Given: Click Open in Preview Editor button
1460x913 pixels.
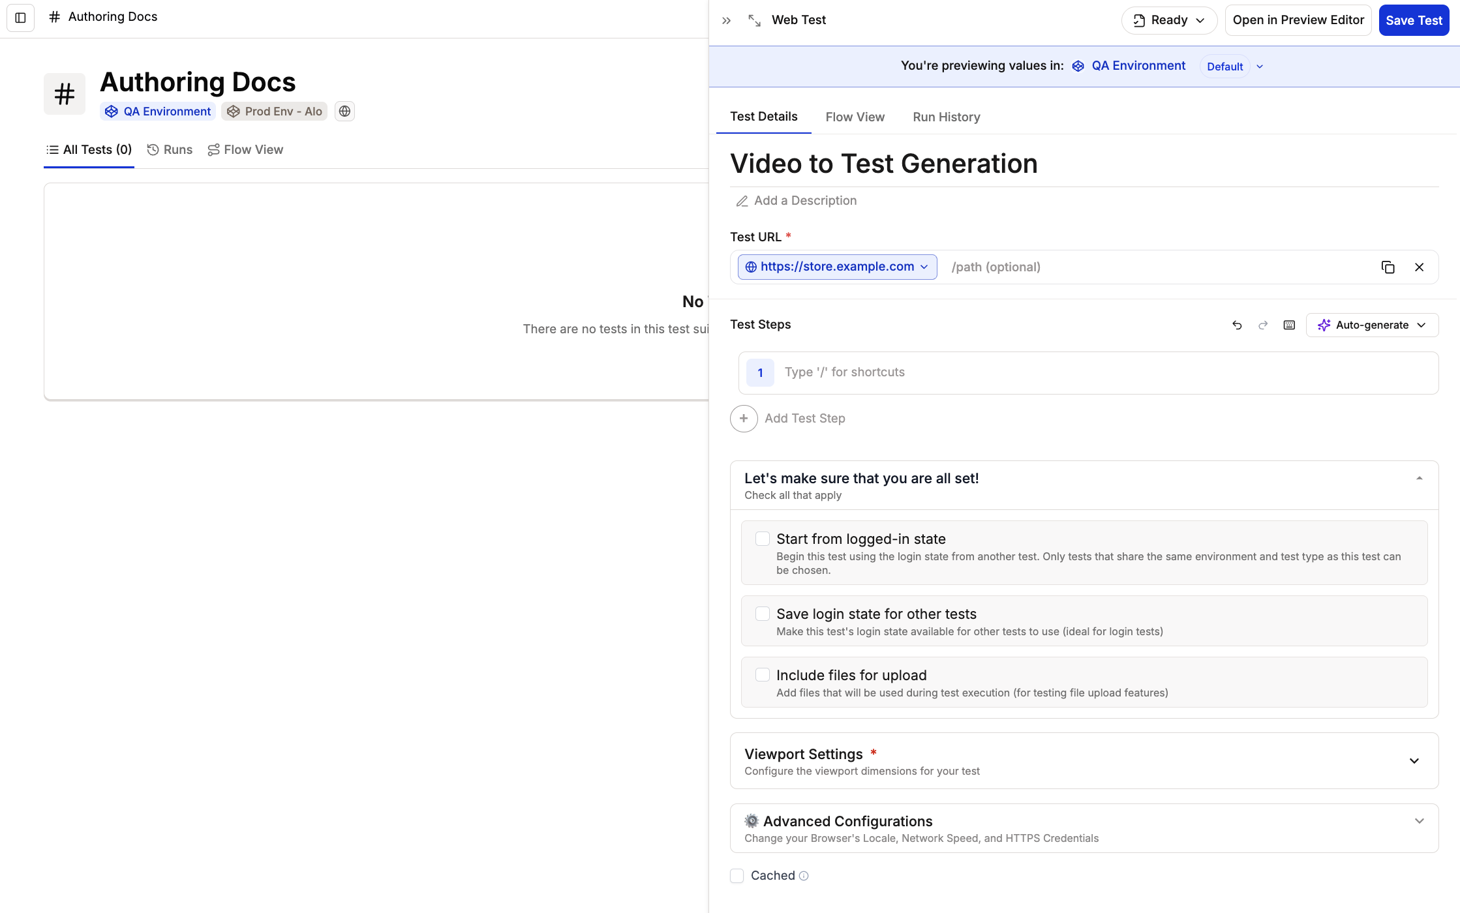Looking at the screenshot, I should pyautogui.click(x=1298, y=21).
